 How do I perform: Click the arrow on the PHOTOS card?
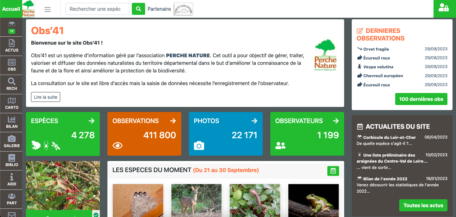pyautogui.click(x=254, y=121)
